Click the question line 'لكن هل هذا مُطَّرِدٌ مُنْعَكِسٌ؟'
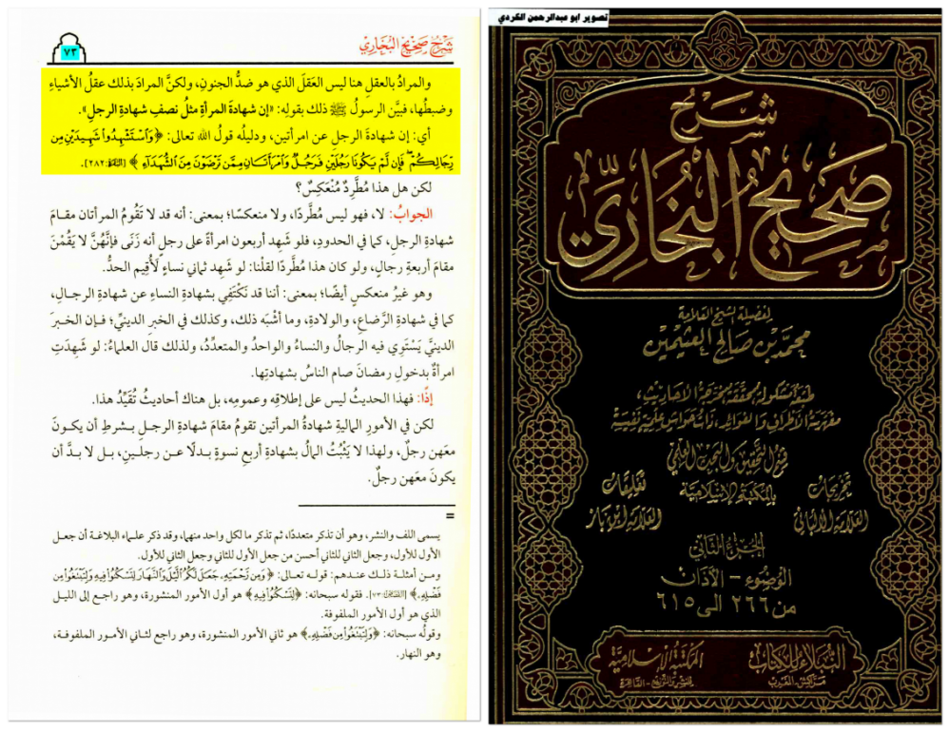The width and height of the screenshot is (949, 732). (x=362, y=188)
